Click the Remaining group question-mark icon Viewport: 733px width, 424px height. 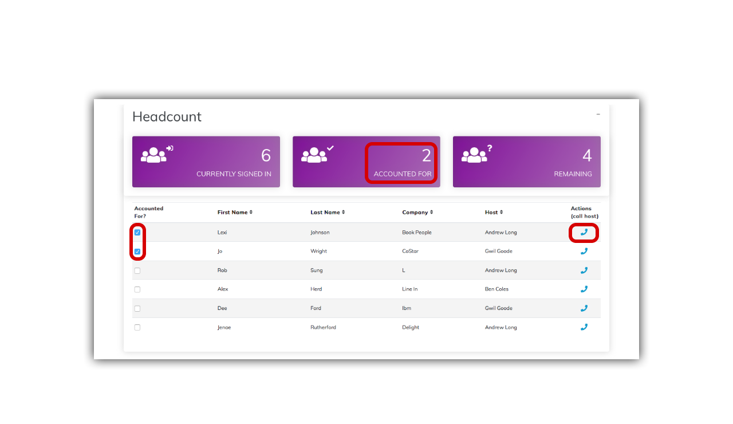click(x=478, y=154)
